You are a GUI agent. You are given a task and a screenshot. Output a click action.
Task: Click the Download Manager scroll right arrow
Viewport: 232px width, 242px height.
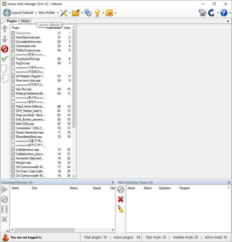click(x=113, y=230)
